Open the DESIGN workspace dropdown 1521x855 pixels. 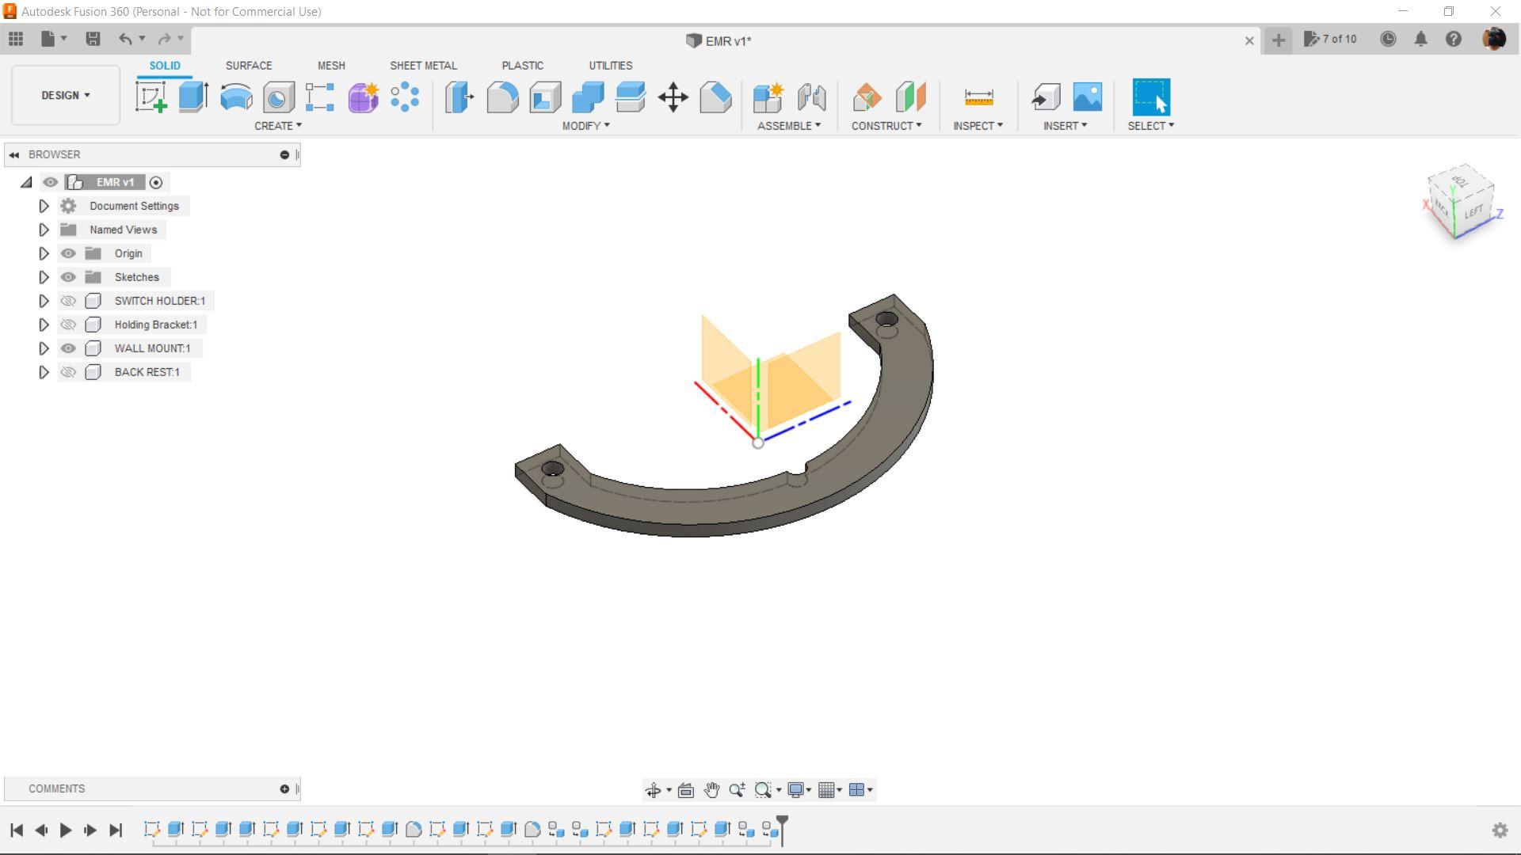[66, 95]
